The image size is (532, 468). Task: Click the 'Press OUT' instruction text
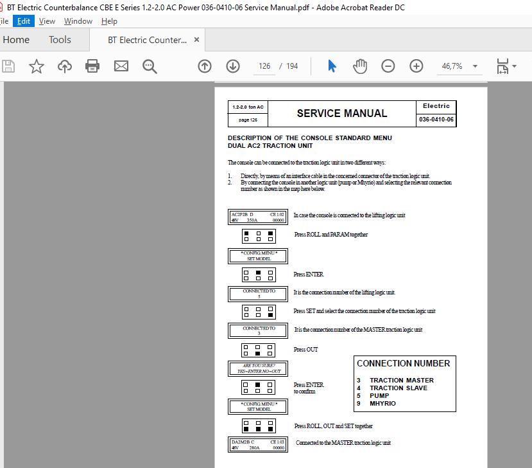[x=305, y=349]
